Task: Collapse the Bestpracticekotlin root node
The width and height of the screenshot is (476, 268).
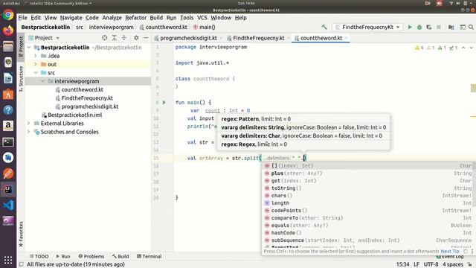Action: [29, 48]
